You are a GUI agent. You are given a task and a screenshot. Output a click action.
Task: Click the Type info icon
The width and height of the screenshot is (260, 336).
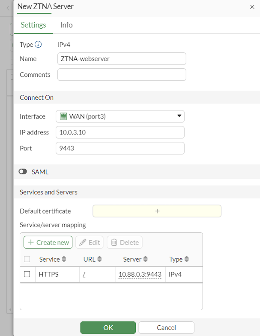click(x=38, y=44)
